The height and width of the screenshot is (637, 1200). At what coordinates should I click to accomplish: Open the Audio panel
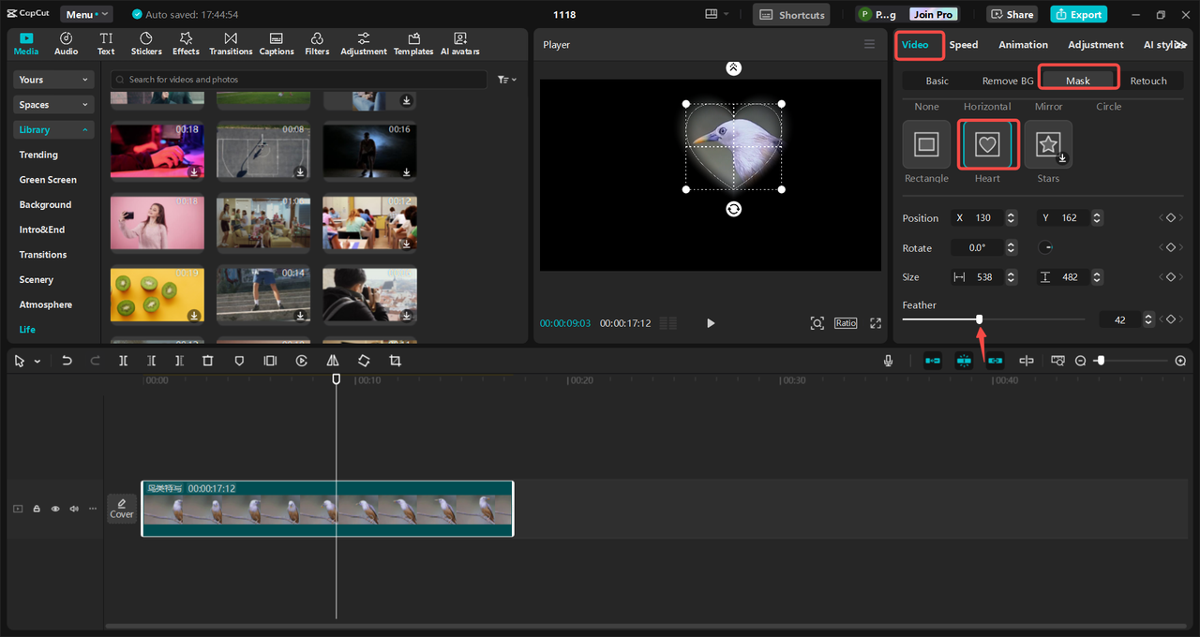click(66, 43)
